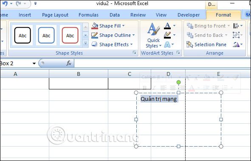Click the Undo icon
The height and width of the screenshot is (161, 251).
[x=5, y=3]
